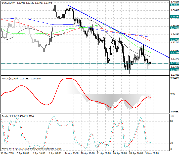179x155 pixels.
Task: Click the 1.3685 highlighted price level label
Action: click(x=174, y=5)
